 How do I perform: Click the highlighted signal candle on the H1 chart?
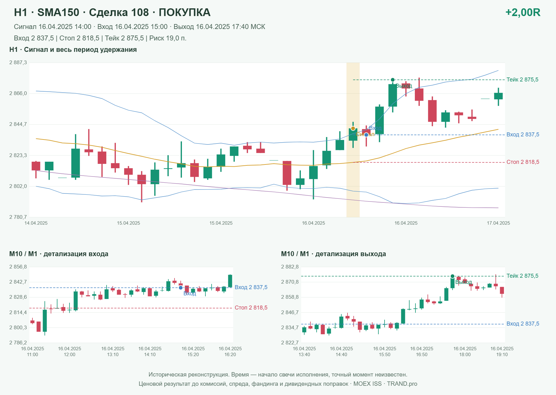(353, 135)
